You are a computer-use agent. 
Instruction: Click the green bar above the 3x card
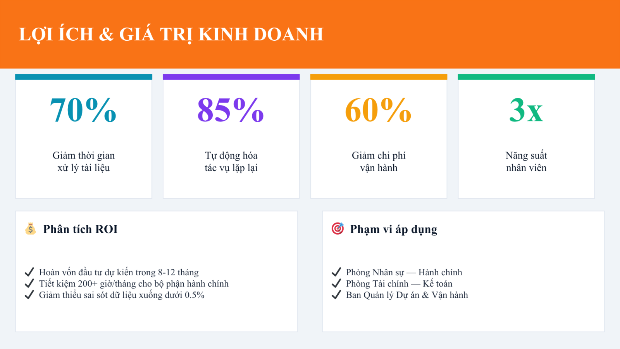tap(526, 77)
